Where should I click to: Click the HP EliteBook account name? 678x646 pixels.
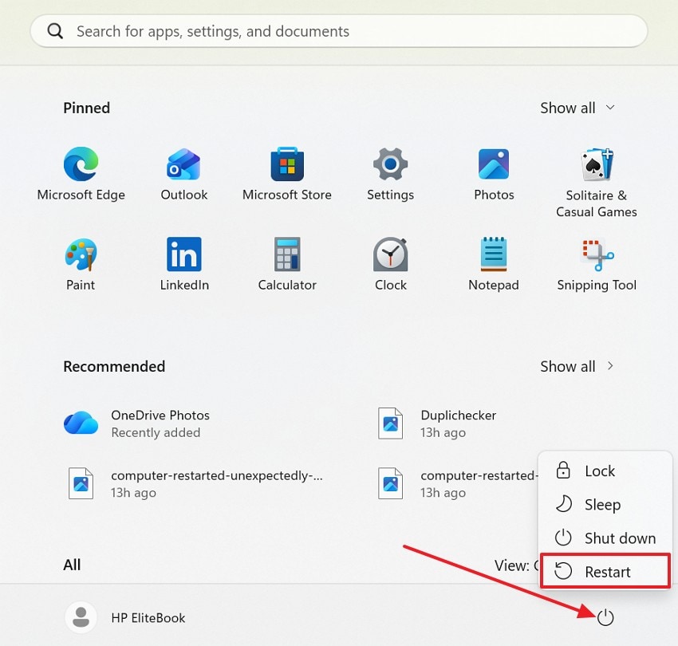pyautogui.click(x=148, y=618)
